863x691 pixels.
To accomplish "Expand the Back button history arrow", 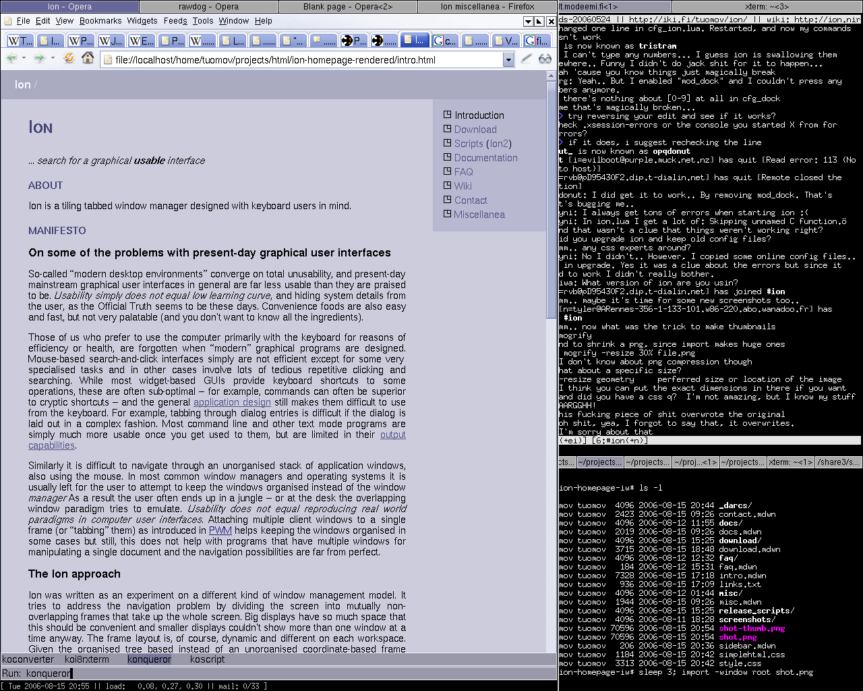I will 24,59.
